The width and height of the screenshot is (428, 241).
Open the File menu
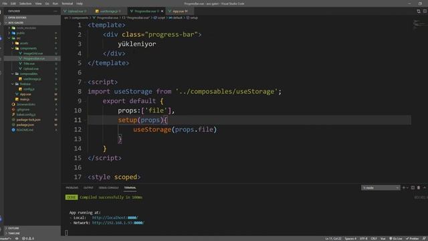(x=5, y=3)
